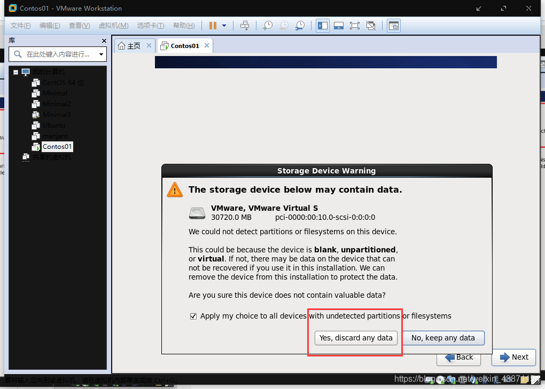Click the CentOS 64 位 VM icon

[x=36, y=83]
